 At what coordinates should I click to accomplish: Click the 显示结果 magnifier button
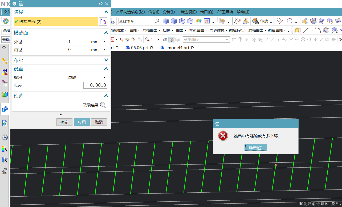[x=103, y=105]
